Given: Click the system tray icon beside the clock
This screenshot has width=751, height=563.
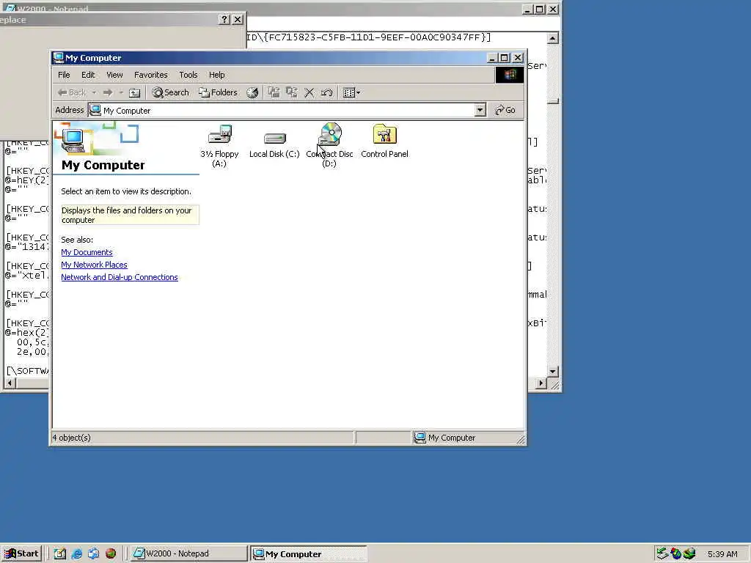Looking at the screenshot, I should [x=689, y=553].
